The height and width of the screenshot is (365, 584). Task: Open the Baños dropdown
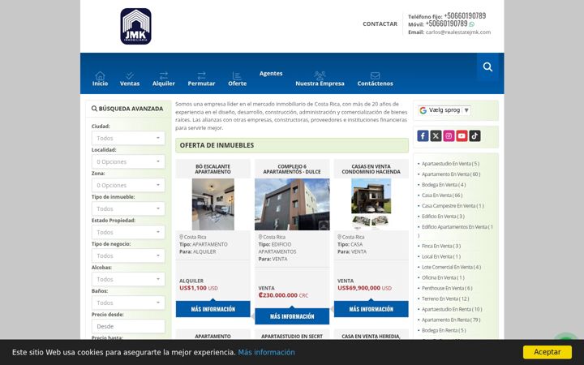128,303
